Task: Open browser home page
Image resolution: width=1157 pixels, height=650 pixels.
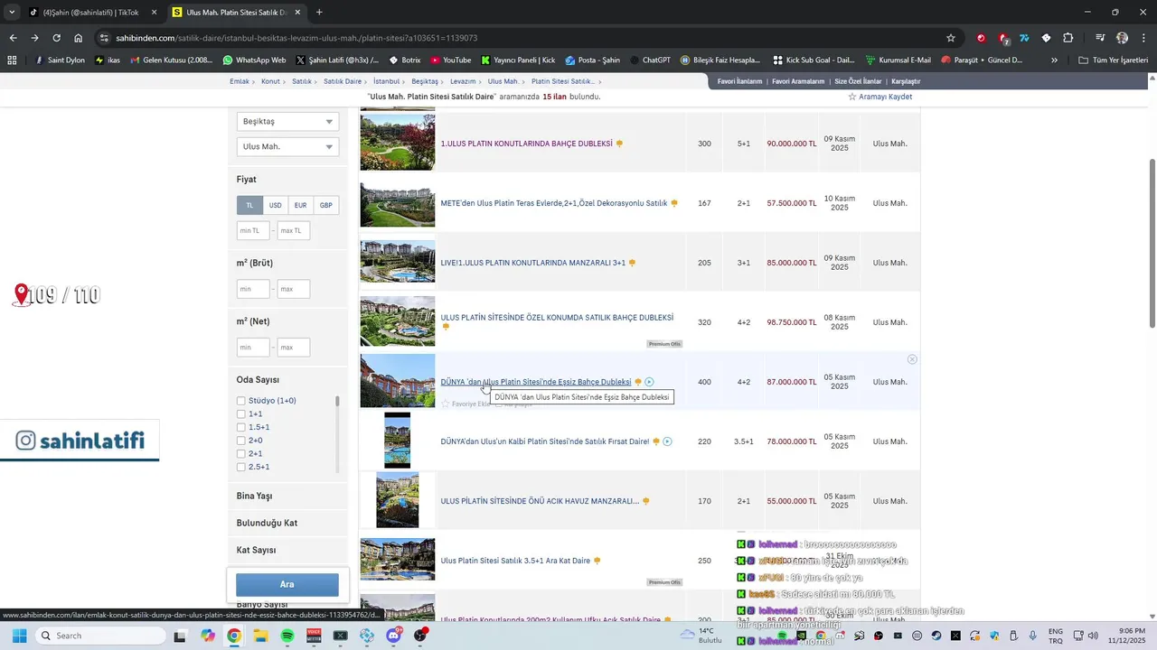Action: coord(79,38)
